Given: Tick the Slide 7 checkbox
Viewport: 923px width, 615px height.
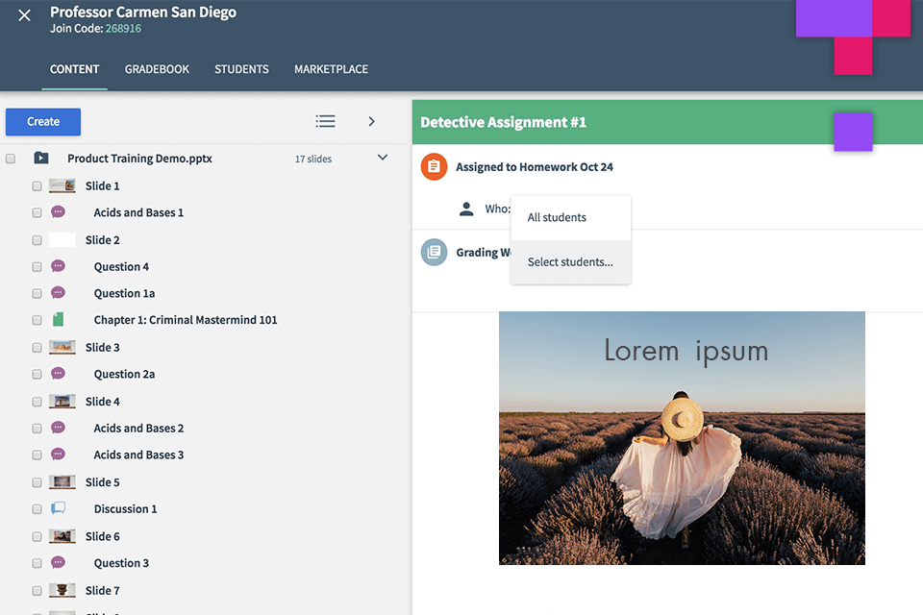Looking at the screenshot, I should pos(37,591).
